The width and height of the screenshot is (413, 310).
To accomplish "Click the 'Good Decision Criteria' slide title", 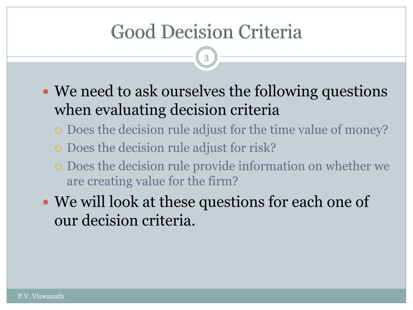I will [x=206, y=31].
